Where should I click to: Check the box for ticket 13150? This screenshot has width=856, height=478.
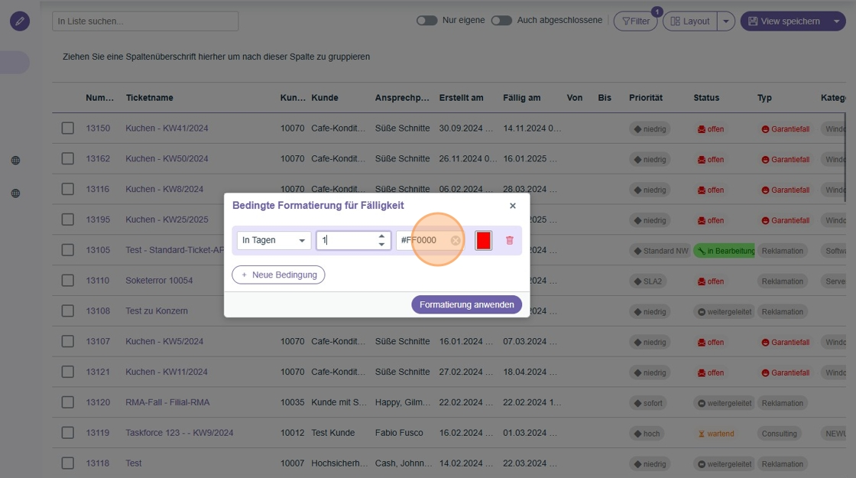[x=68, y=128]
